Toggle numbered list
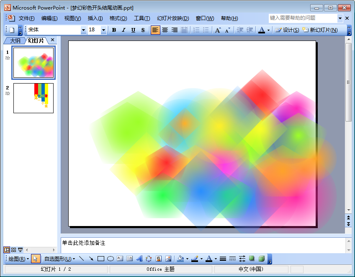The image size is (355, 277). click(x=196, y=30)
